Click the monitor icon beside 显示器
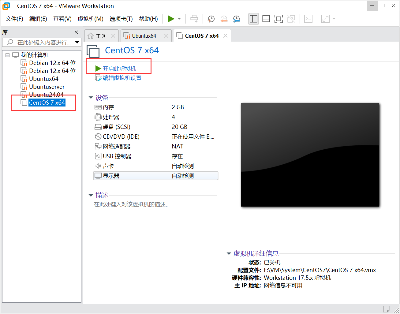Image resolution: width=400 pixels, height=314 pixels. (98, 176)
